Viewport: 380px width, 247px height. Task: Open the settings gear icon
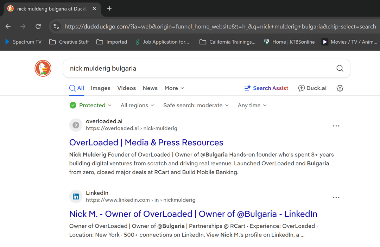click(340, 88)
